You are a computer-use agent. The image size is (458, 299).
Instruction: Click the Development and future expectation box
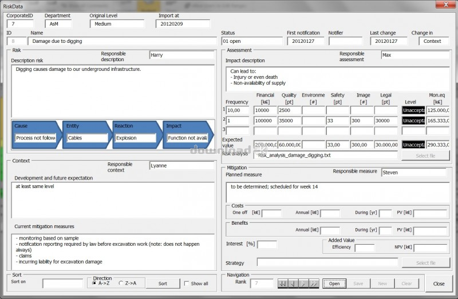click(113, 200)
